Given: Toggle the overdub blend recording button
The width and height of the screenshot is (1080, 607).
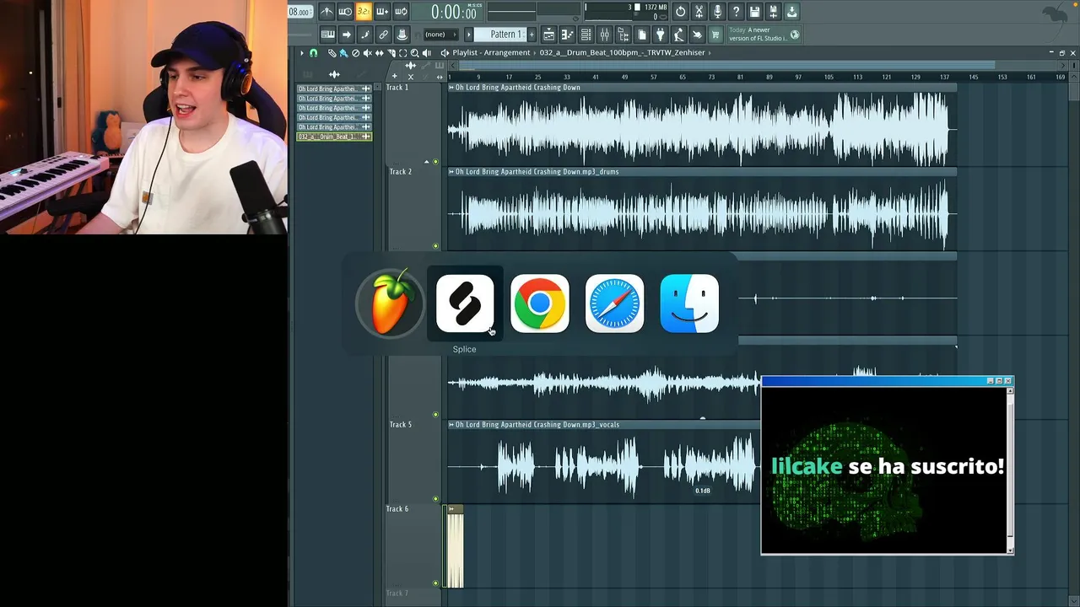Looking at the screenshot, I should tap(382, 12).
